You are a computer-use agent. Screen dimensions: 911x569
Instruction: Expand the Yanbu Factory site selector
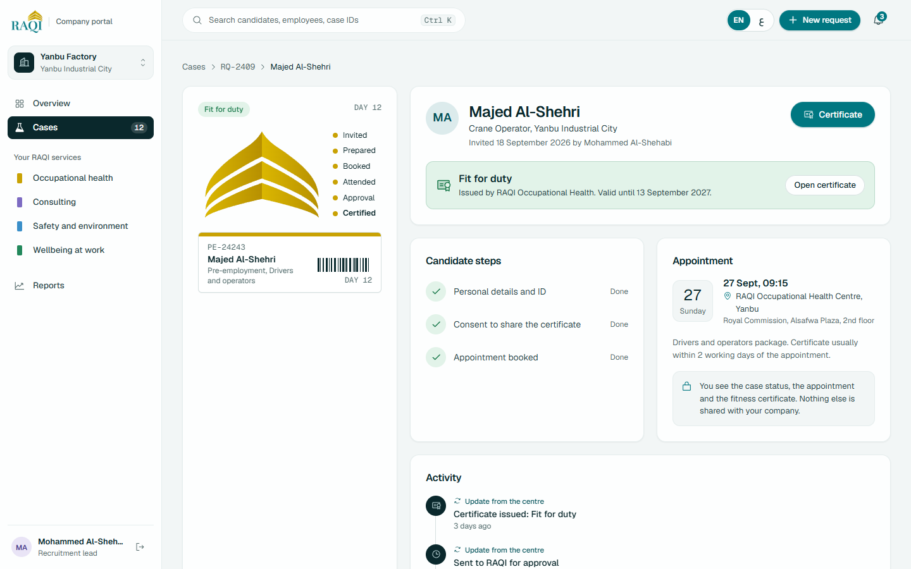click(80, 63)
